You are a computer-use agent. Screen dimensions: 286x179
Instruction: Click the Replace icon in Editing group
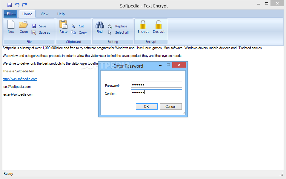coord(110,27)
